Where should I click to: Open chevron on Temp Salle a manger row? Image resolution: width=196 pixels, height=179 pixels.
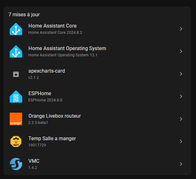click(181, 141)
